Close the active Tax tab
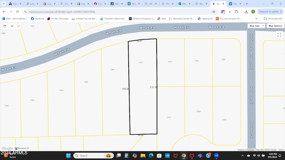The height and width of the screenshot is (160, 285). (x=224, y=4)
